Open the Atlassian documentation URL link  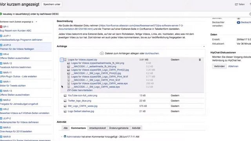[x=121, y=27]
